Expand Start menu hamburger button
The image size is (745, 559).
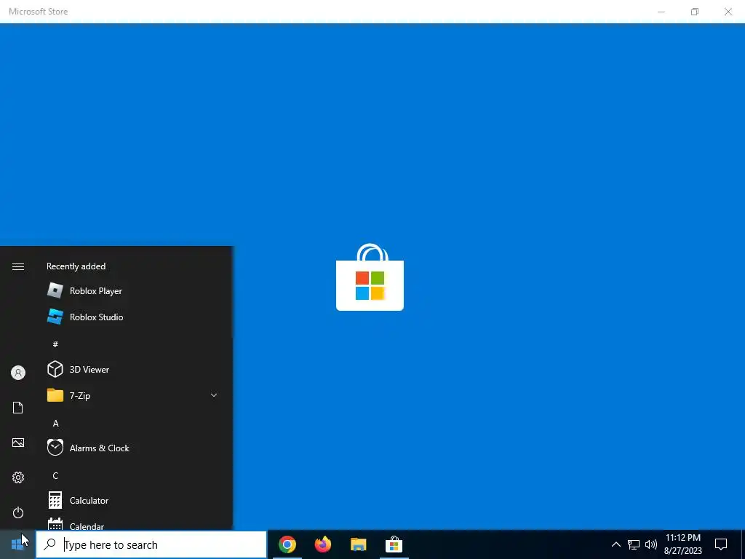tap(18, 266)
